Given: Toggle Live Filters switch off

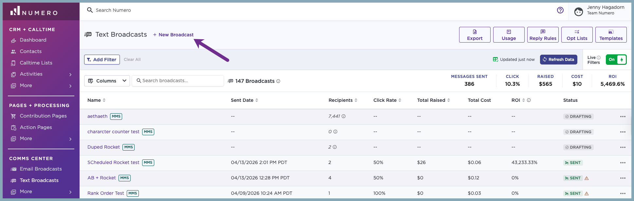Looking at the screenshot, I should pyautogui.click(x=616, y=60).
